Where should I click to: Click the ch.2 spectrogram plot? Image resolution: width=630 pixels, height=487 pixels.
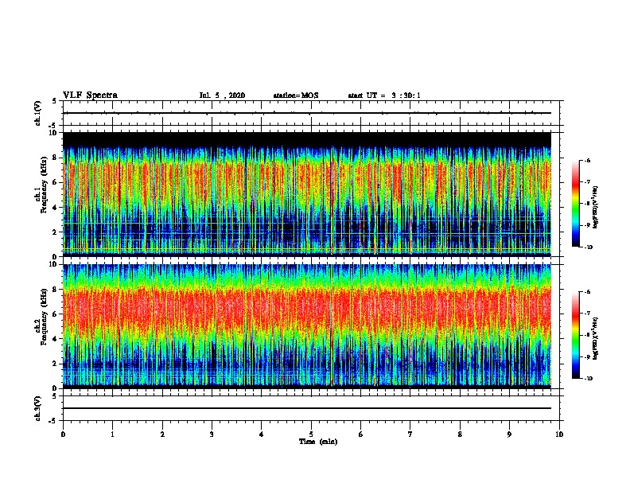(x=307, y=326)
